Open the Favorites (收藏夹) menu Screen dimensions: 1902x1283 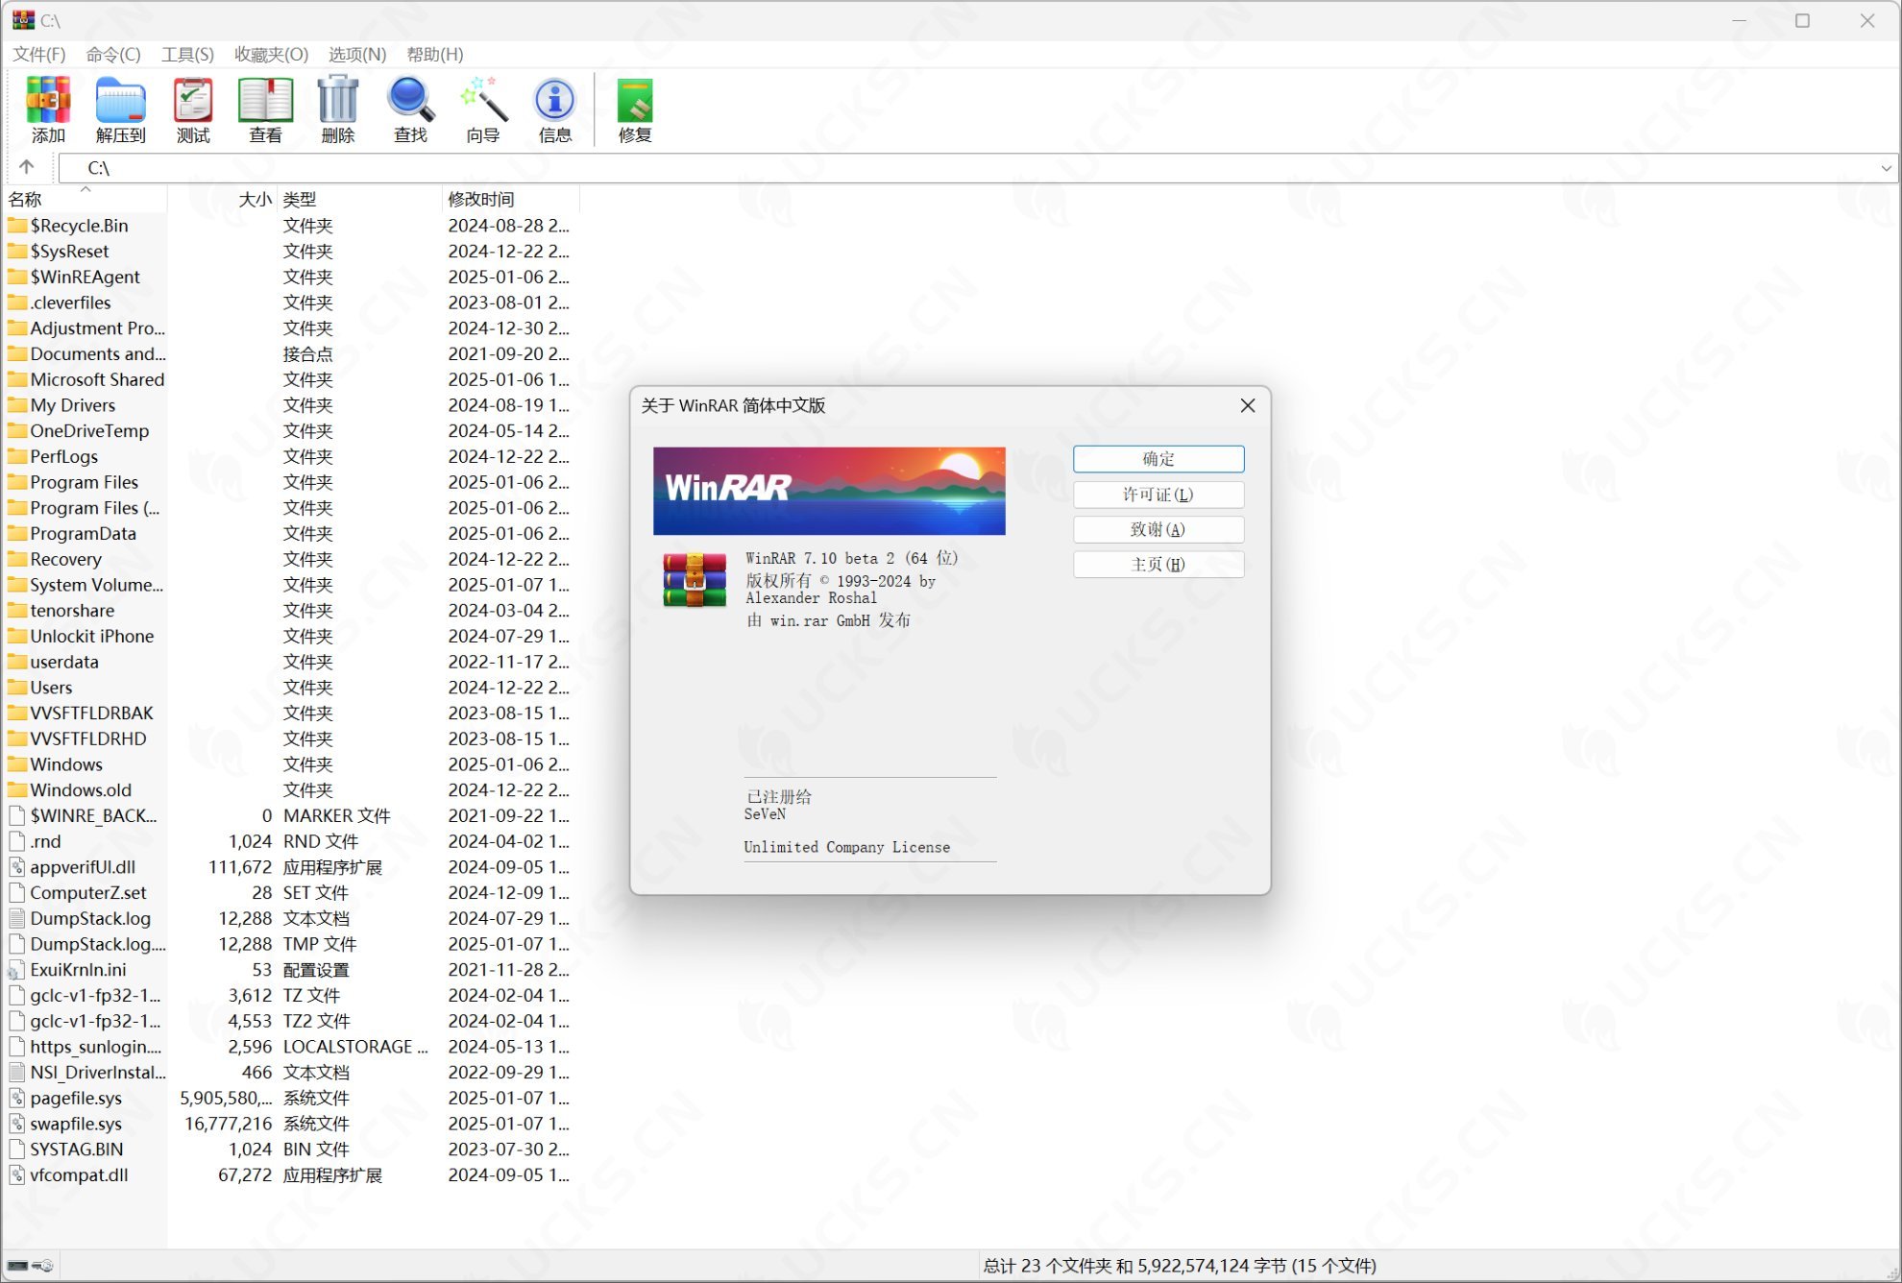click(x=272, y=55)
